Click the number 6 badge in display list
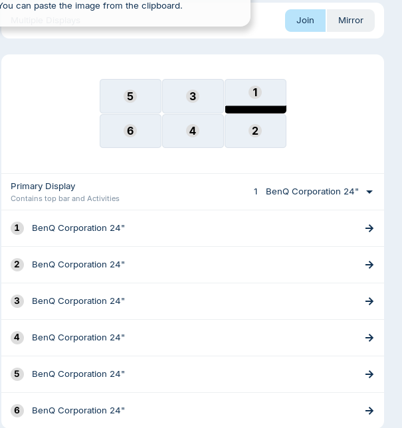The width and height of the screenshot is (402, 428). pyautogui.click(x=17, y=411)
